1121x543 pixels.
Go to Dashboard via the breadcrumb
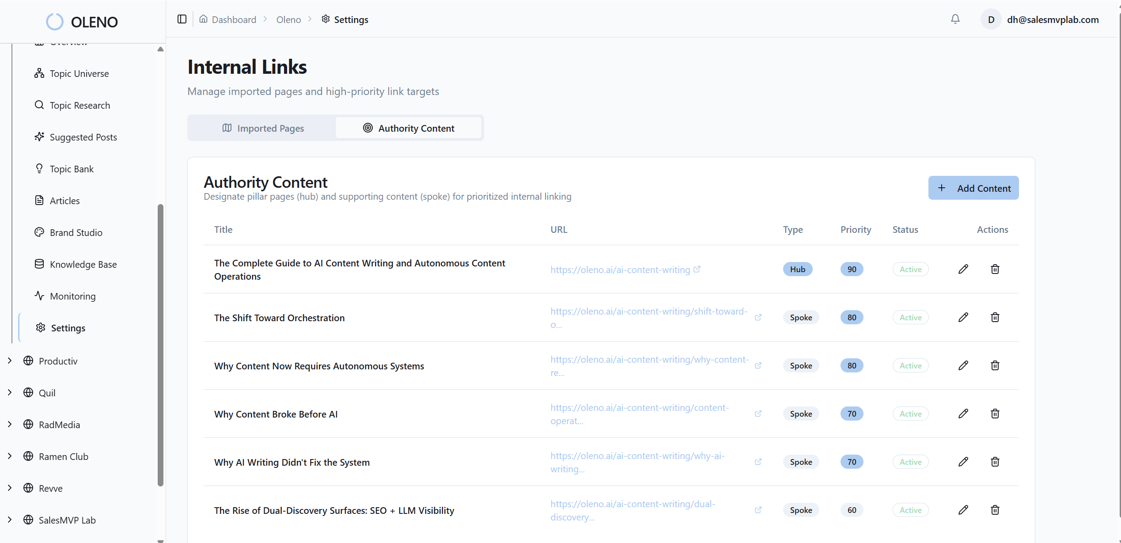[233, 19]
